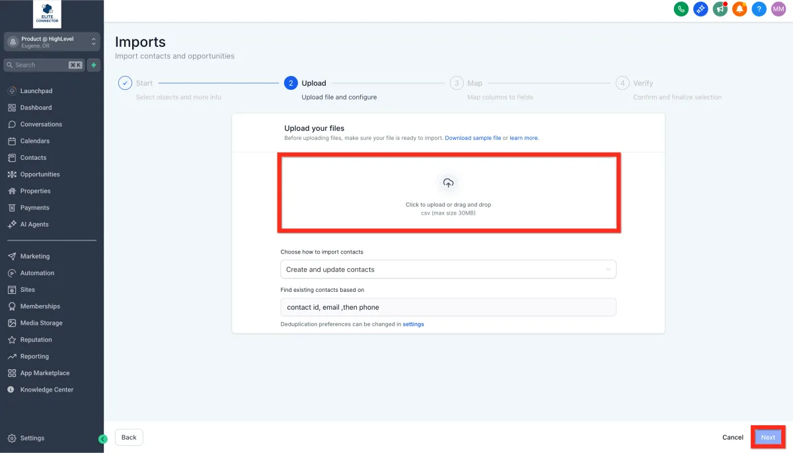Click the Reputation star icon
The image size is (793, 453).
(x=12, y=339)
